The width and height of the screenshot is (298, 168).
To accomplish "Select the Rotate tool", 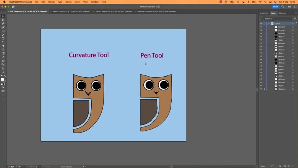I will pos(3,42).
